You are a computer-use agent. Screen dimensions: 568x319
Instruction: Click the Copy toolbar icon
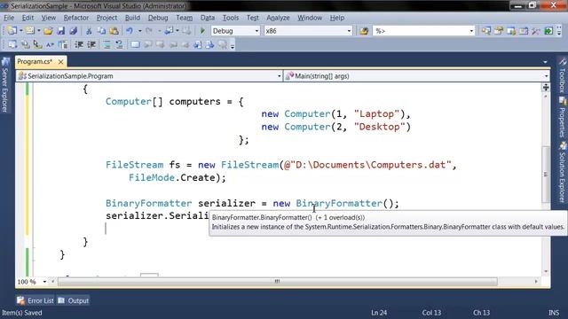pos(101,31)
